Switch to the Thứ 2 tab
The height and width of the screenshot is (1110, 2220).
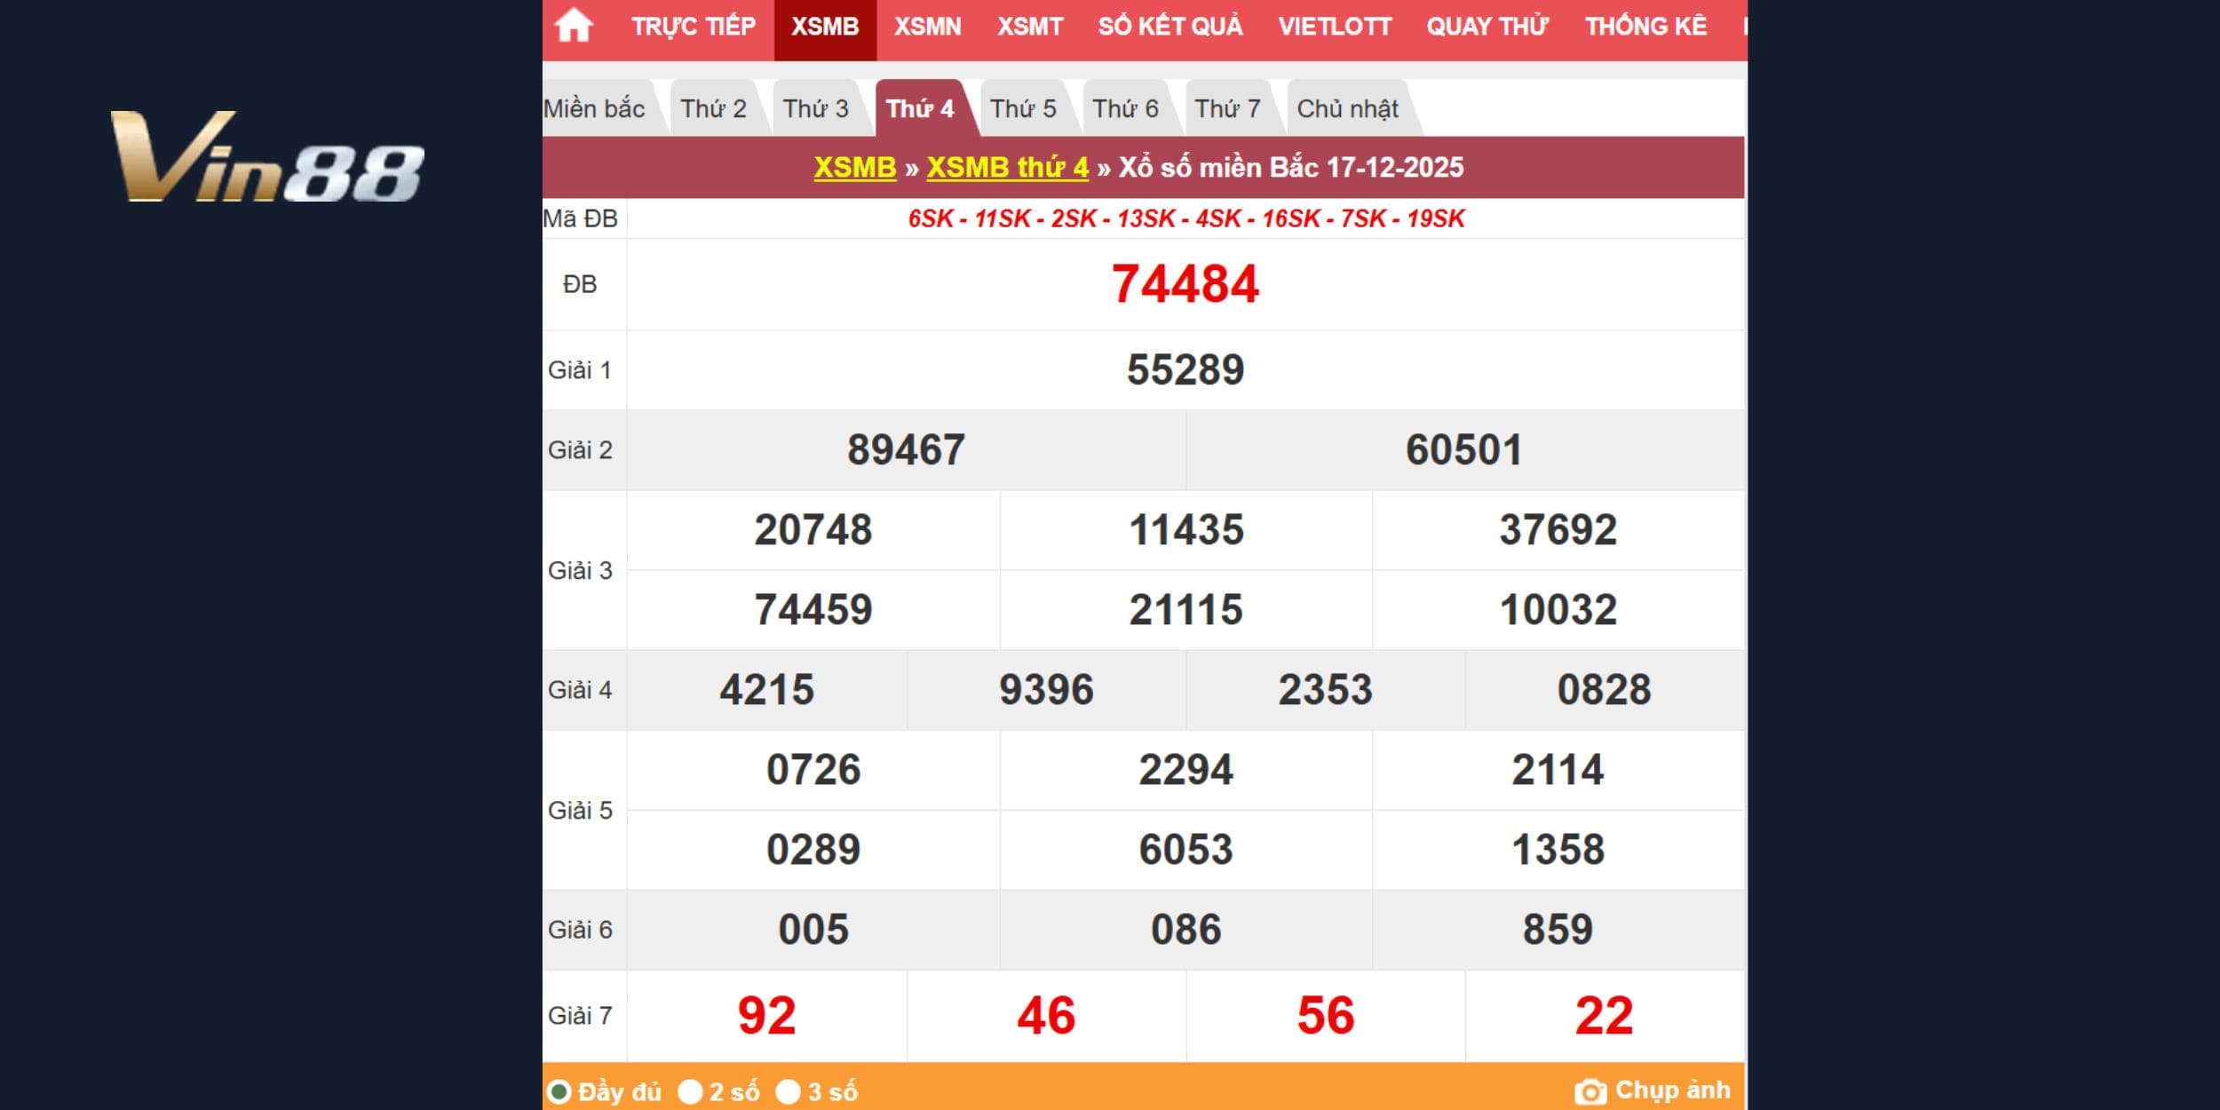(x=713, y=108)
